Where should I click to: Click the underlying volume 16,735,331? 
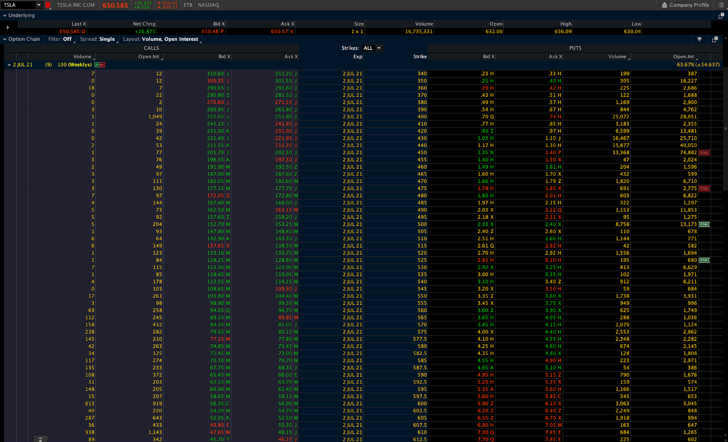419,31
